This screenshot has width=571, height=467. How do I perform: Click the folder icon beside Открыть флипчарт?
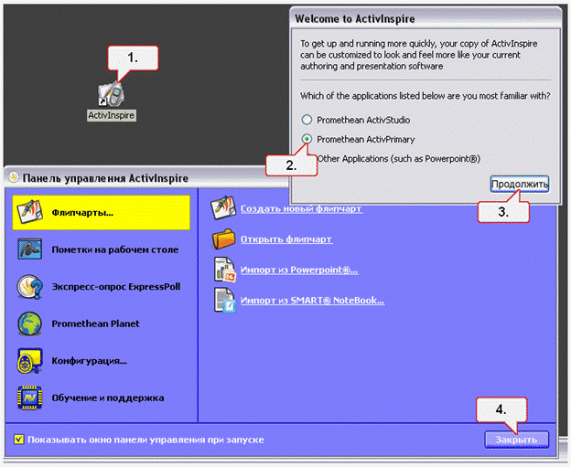coord(223,239)
